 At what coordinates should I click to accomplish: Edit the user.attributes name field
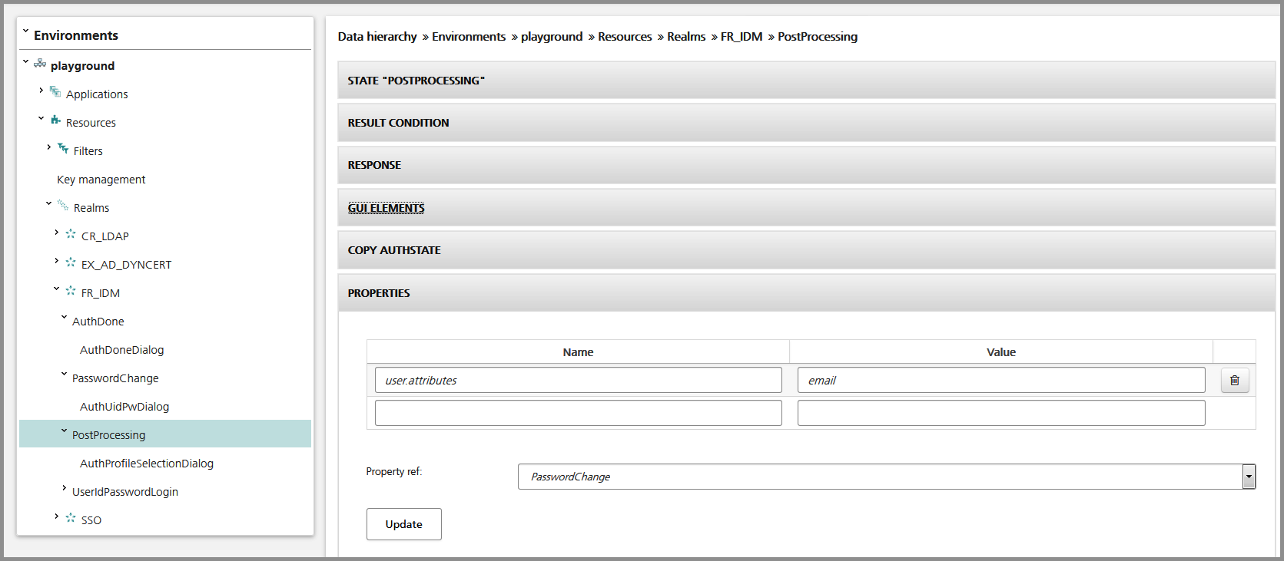tap(578, 381)
